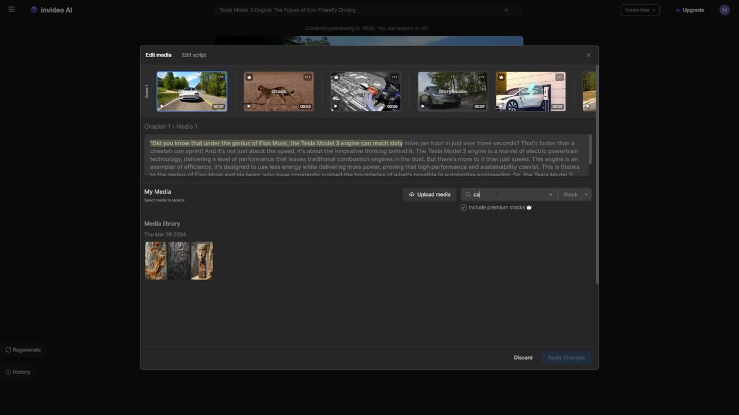Switch to the Edit media tab

point(158,55)
